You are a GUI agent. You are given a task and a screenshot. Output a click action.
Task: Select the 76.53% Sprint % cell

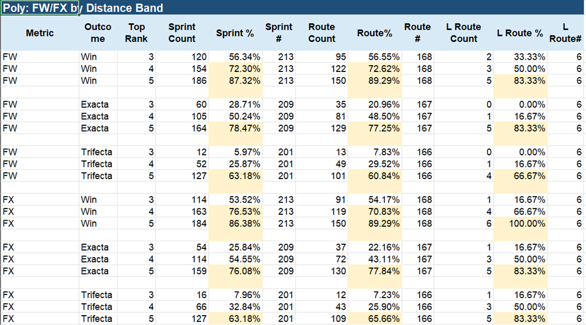(x=235, y=211)
